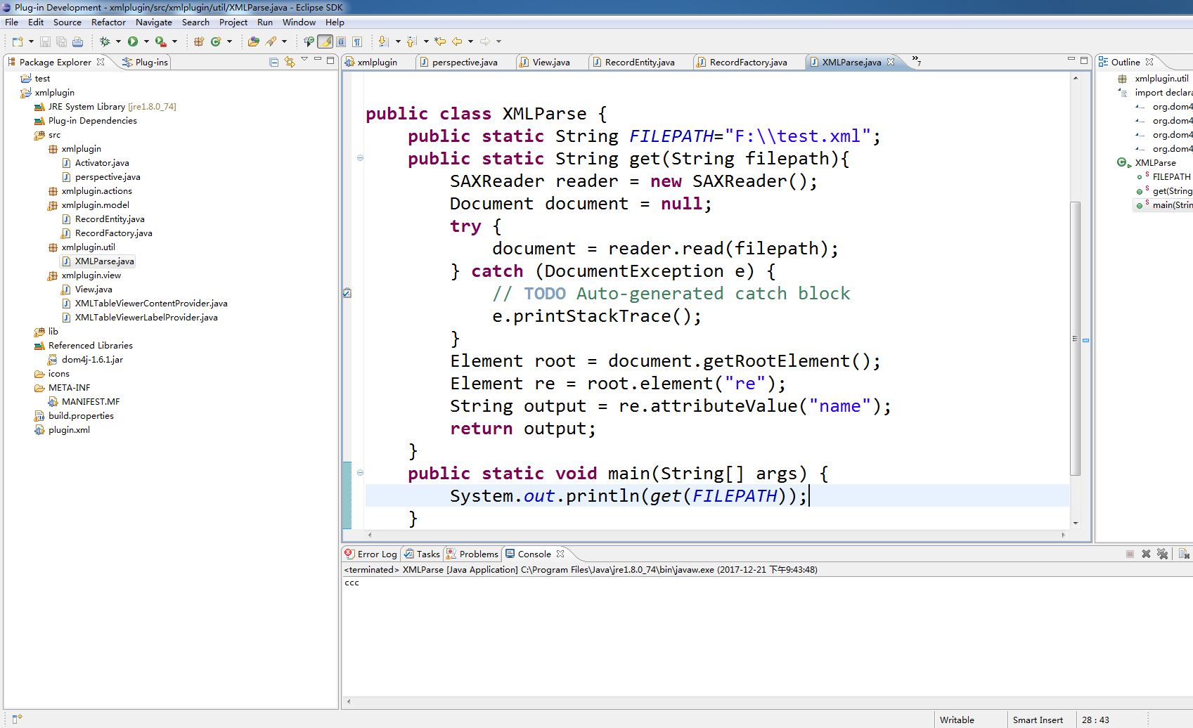Viewport: 1193px width, 728px height.
Task: Toggle Mark Occurrences highlighter icon
Action: tap(325, 41)
